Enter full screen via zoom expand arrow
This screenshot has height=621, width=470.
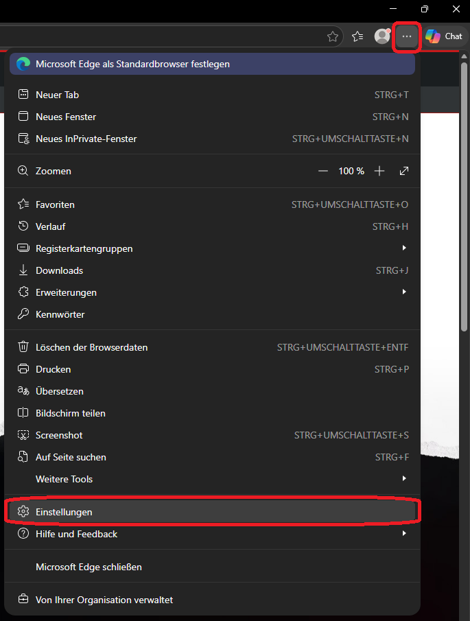(x=404, y=171)
